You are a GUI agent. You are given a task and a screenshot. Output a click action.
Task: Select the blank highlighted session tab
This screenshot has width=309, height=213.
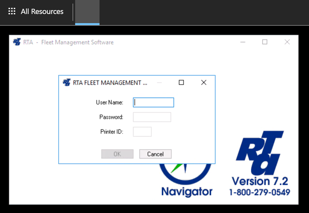coord(87,12)
